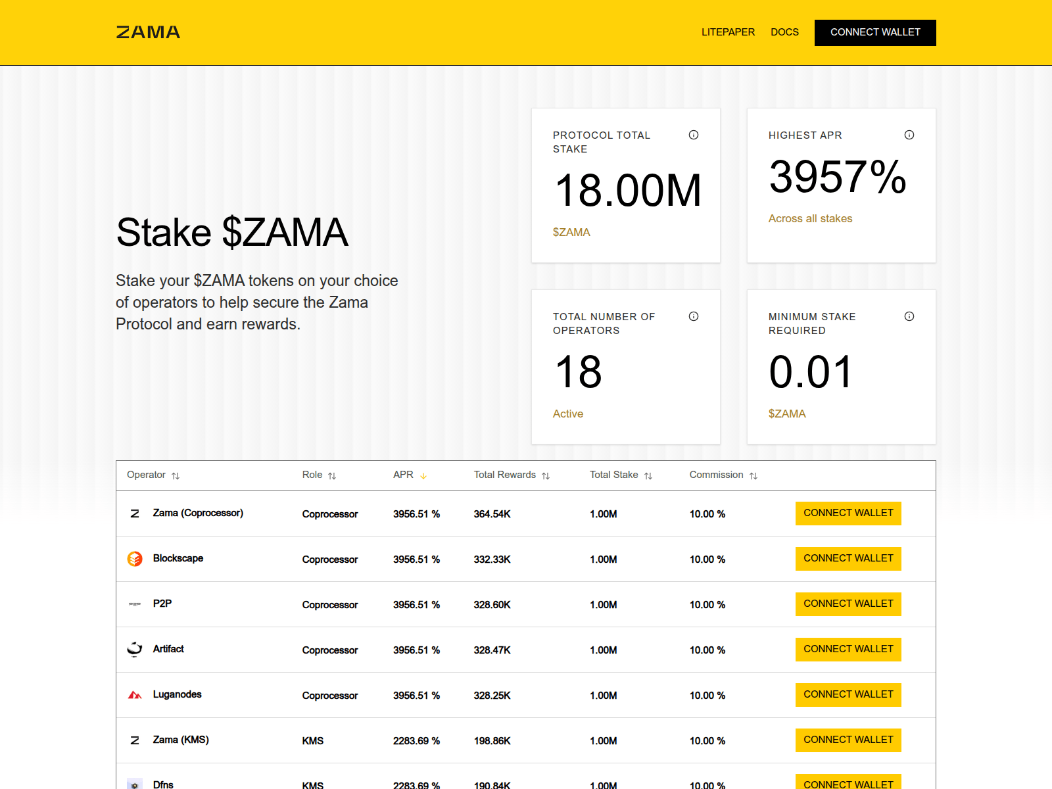Connect wallet for Zama (Coprocessor) row

point(848,514)
